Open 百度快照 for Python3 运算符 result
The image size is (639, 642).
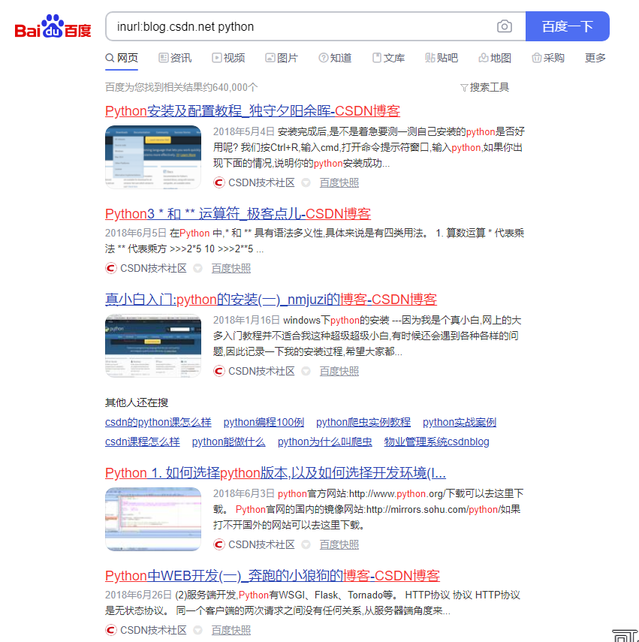pos(231,268)
